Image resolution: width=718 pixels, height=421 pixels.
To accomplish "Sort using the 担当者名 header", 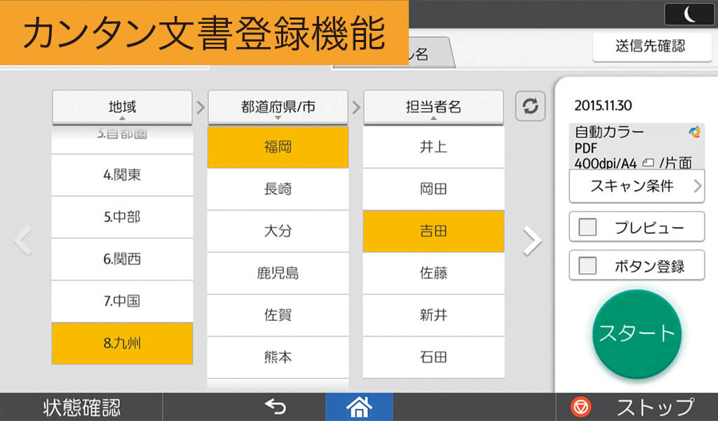I will click(433, 107).
